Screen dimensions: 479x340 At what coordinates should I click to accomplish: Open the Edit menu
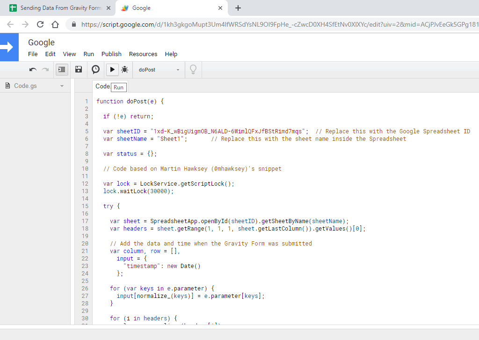(x=50, y=54)
